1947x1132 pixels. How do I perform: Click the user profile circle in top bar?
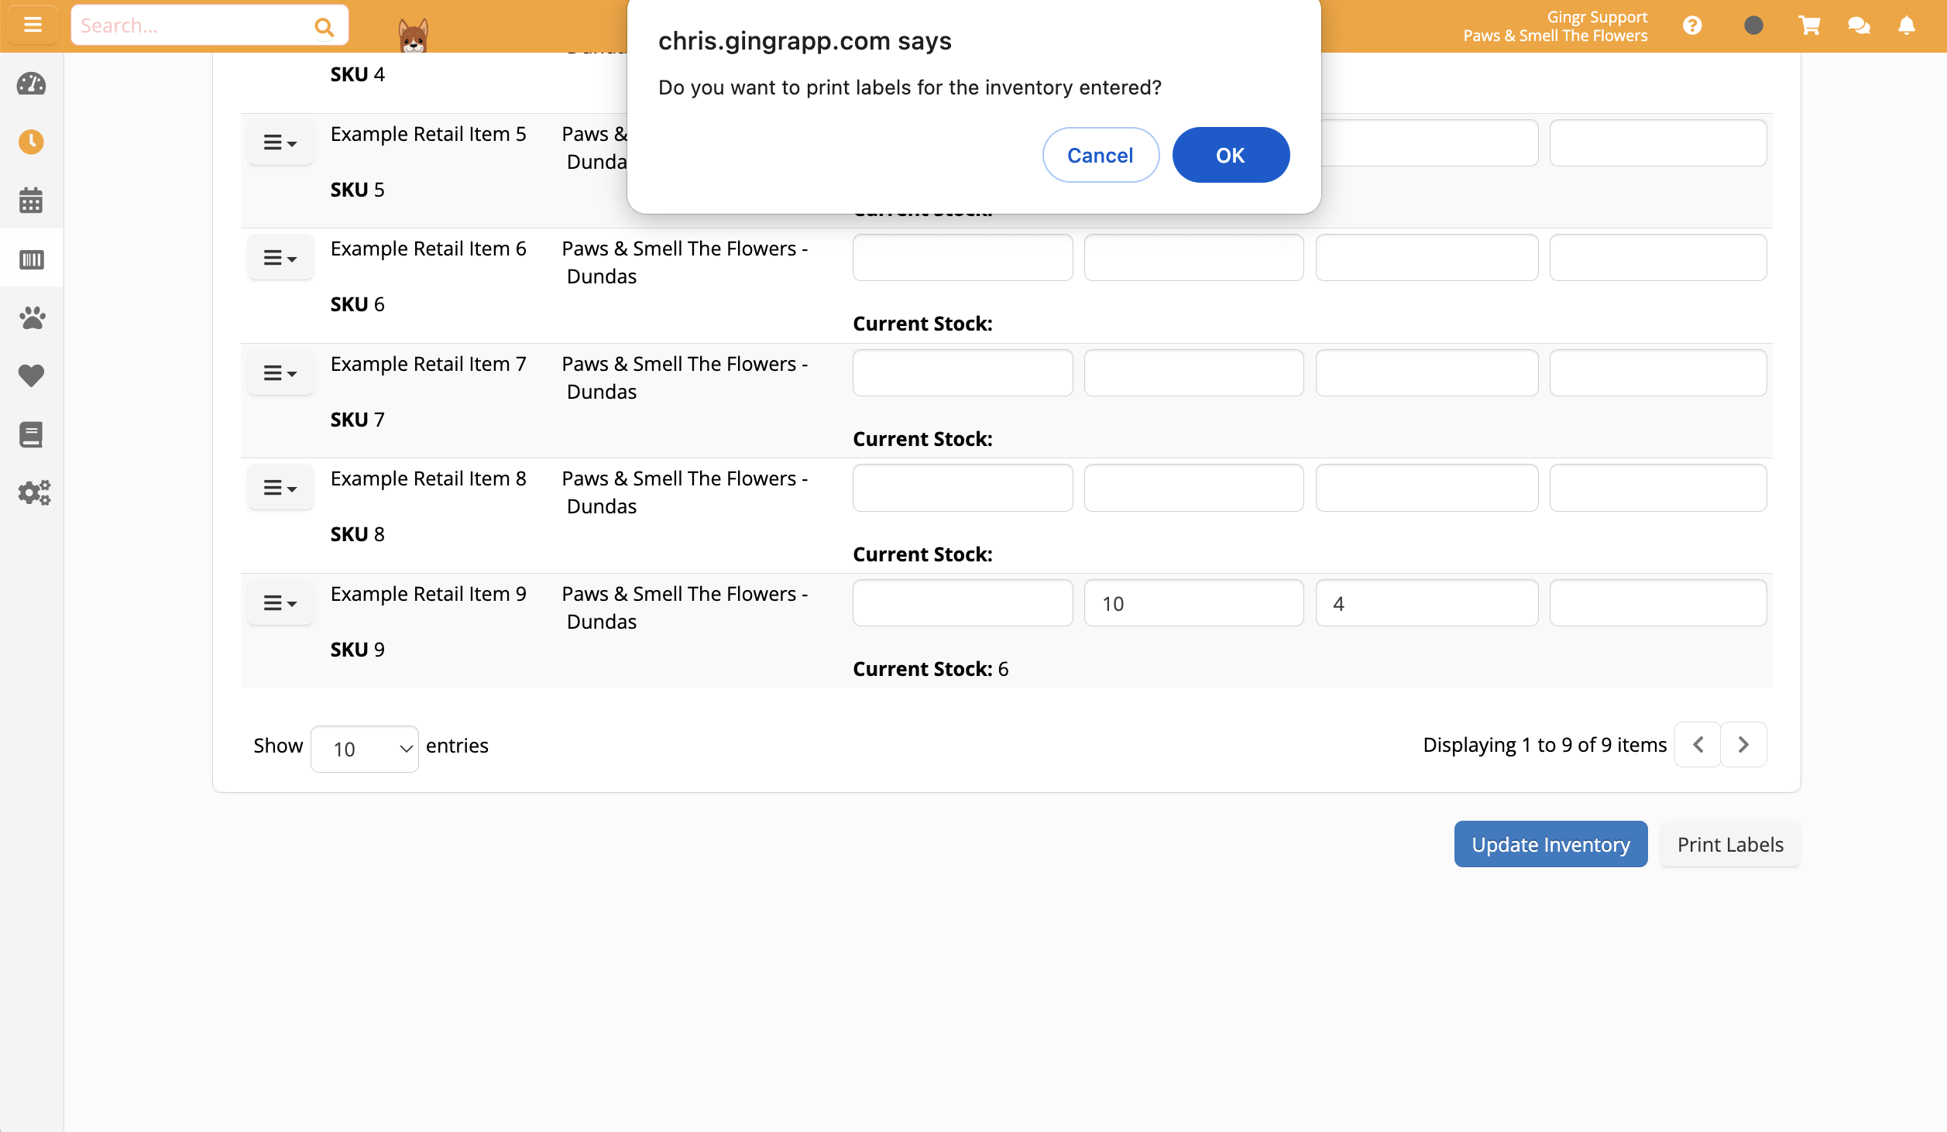point(1754,25)
